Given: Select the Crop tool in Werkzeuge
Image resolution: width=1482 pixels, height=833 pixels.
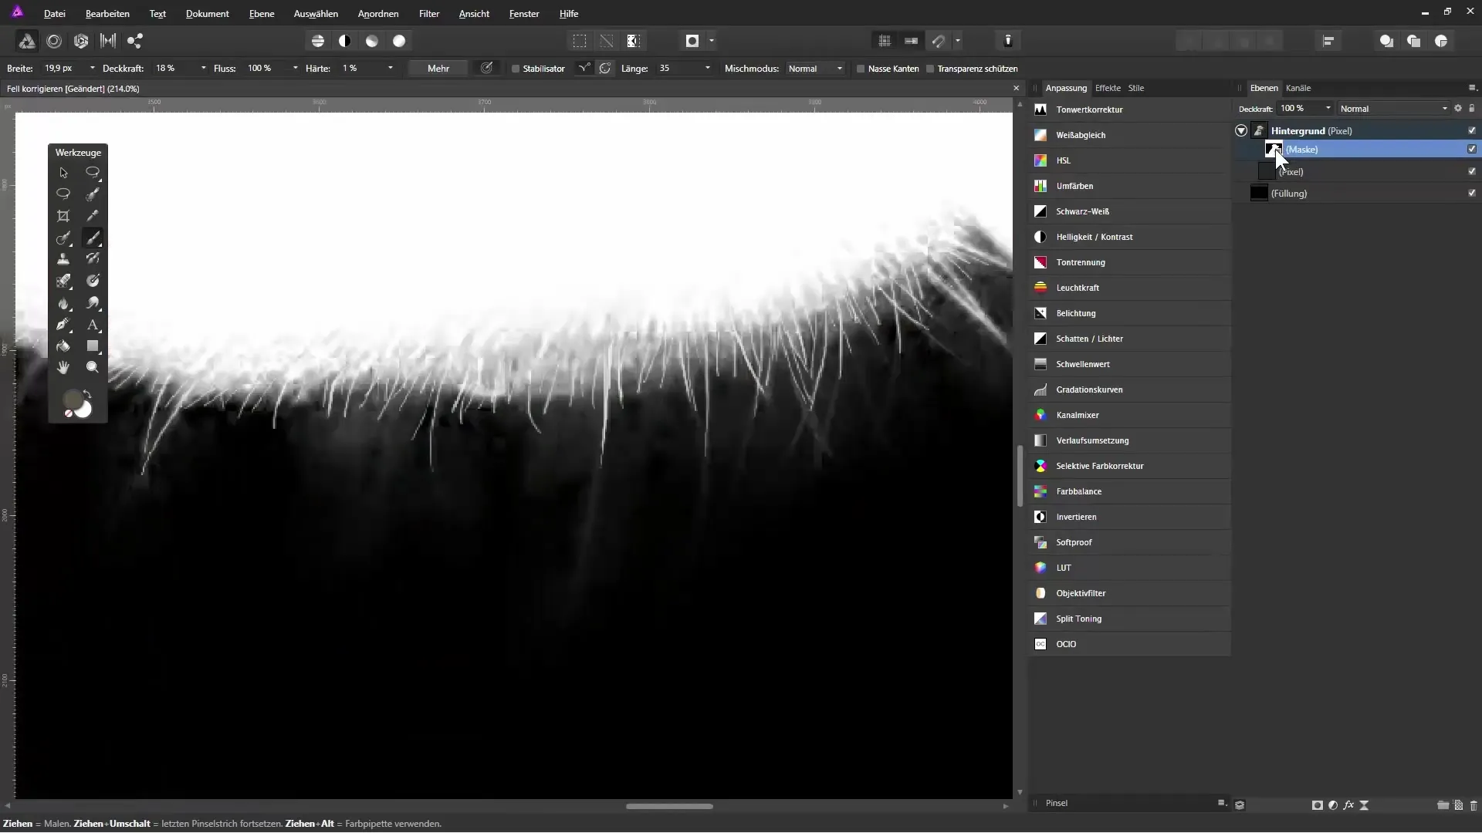Looking at the screenshot, I should (x=63, y=216).
